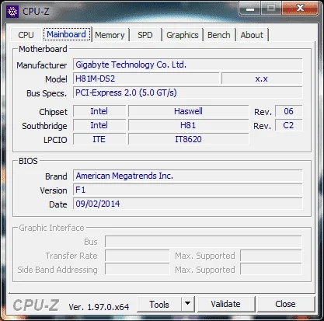Select the Manufacturer field Gigabyte Technology Co. Ltd.
324x321 pixels.
pos(188,65)
